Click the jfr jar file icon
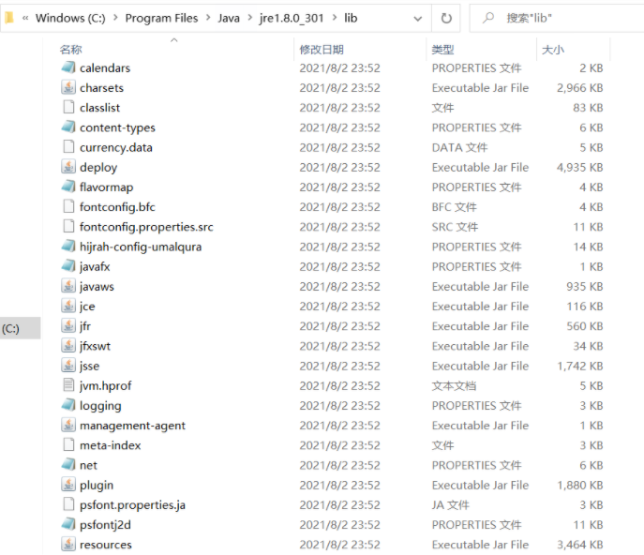Image resolution: width=644 pixels, height=555 pixels. 68,325
